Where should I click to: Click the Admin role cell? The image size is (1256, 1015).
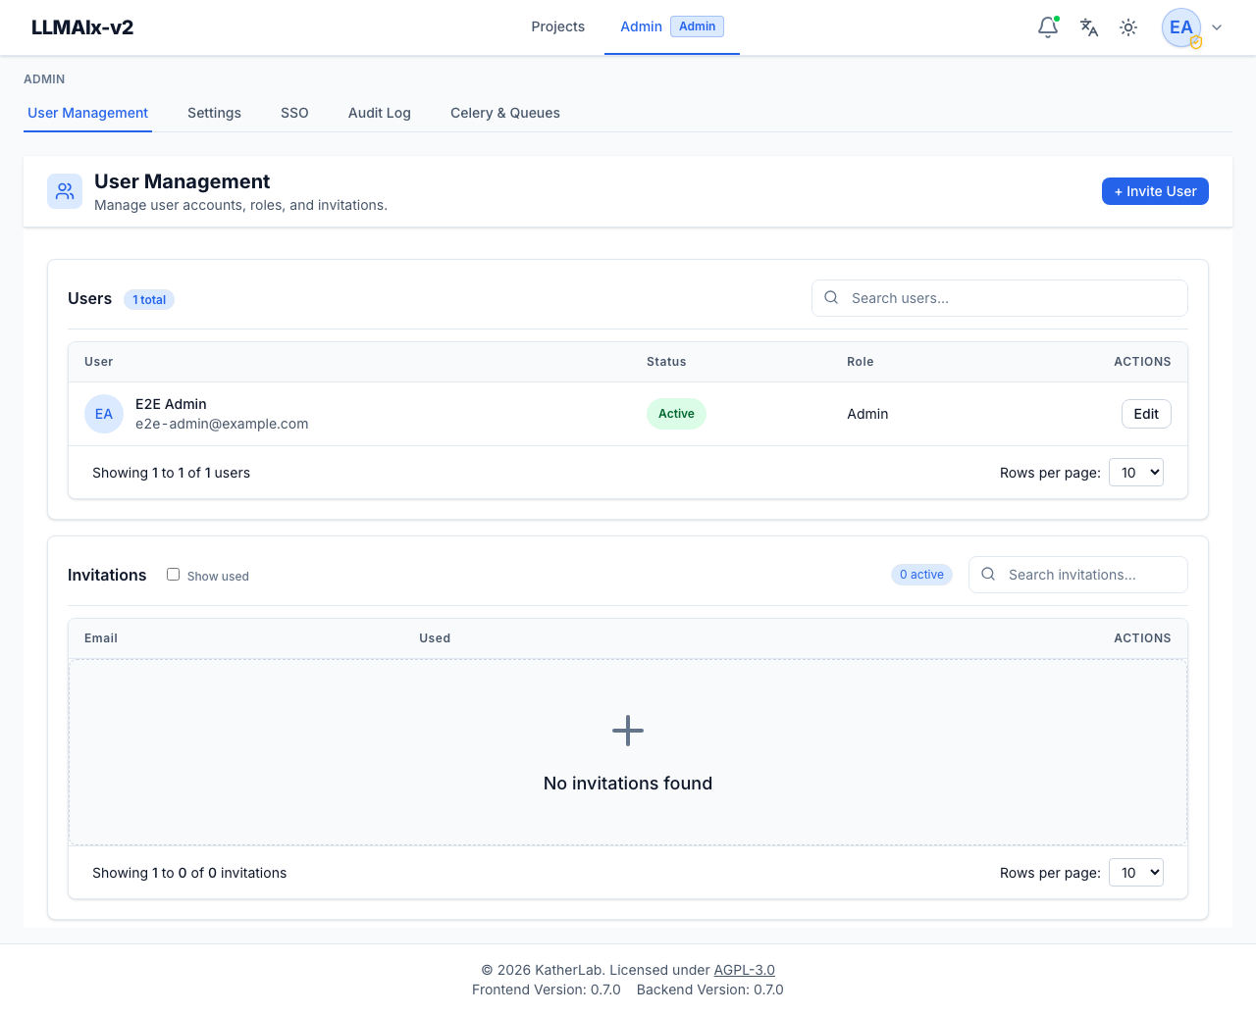[867, 414]
